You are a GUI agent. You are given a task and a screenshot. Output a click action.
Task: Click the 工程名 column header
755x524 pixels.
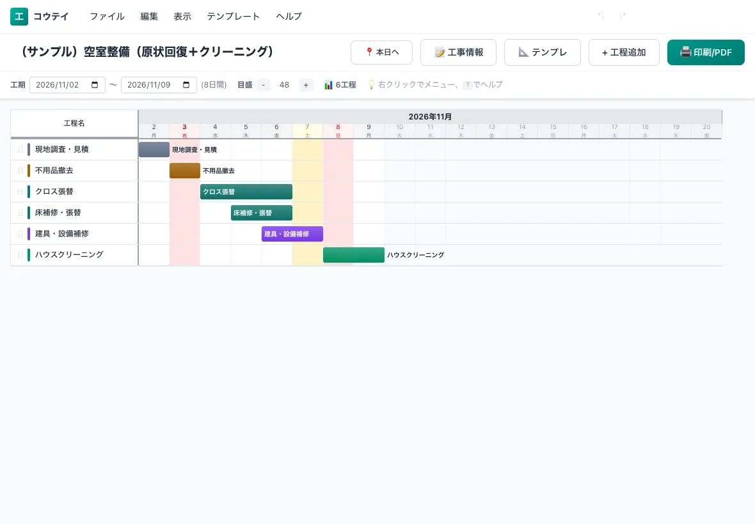point(74,123)
